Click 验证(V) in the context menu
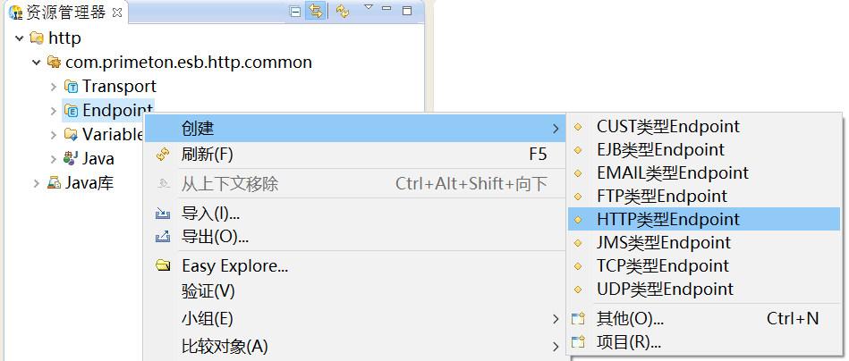Viewport: 849px width, 361px height. point(208,291)
